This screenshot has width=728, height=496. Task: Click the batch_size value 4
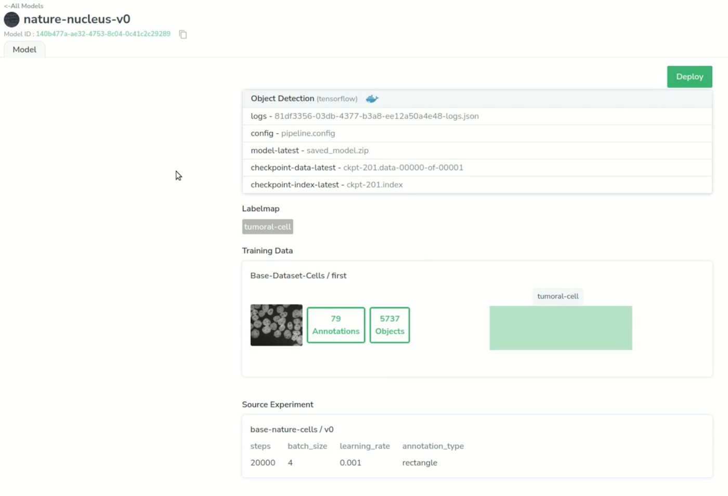click(290, 463)
